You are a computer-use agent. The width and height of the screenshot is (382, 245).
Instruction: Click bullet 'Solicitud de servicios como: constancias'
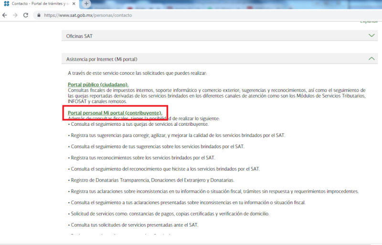[169, 214]
